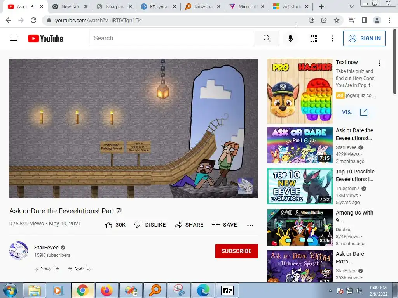Open the Snipping Tool taskbar icon
This screenshot has width=398, height=298.
coord(179,290)
